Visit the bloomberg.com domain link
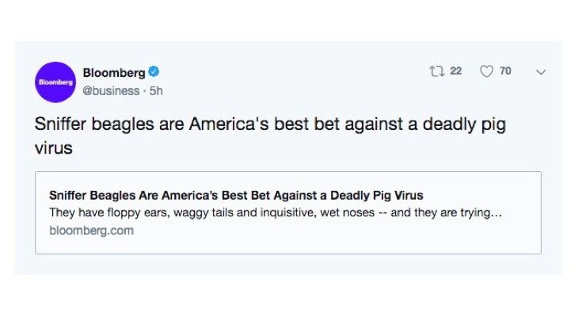 [x=91, y=231]
